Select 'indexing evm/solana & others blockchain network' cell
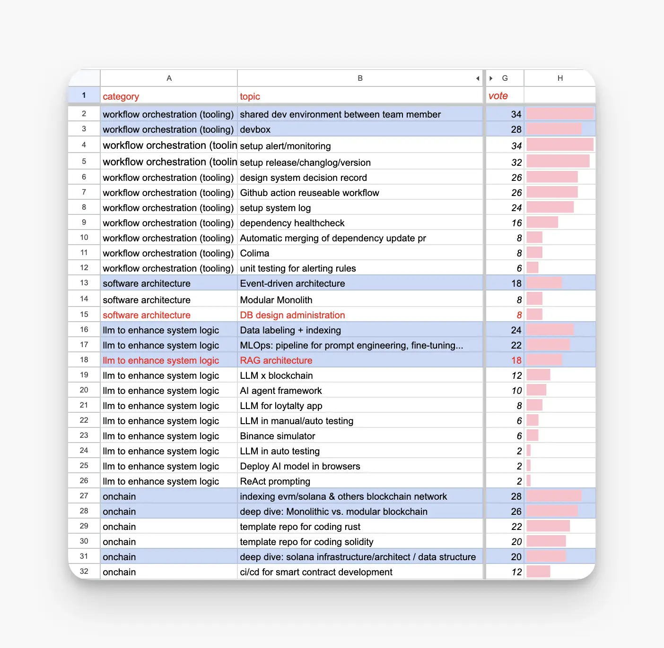This screenshot has width=664, height=648. [x=360, y=496]
